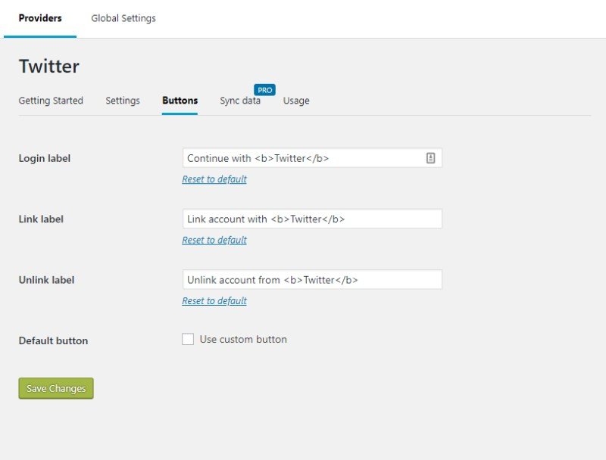Viewport: 606px width, 460px height.
Task: Select the Buttons sub-tab
Action: pyautogui.click(x=180, y=101)
